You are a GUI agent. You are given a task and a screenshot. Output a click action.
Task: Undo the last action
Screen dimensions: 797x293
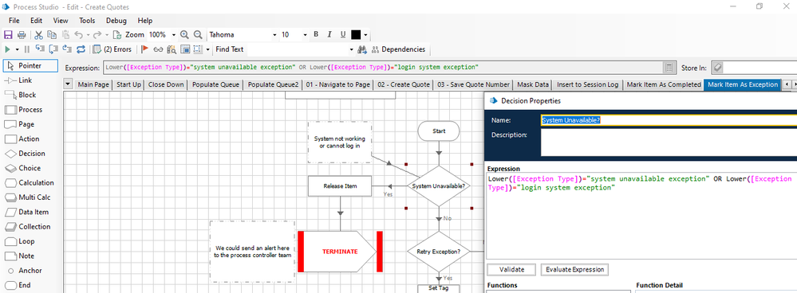(x=78, y=35)
